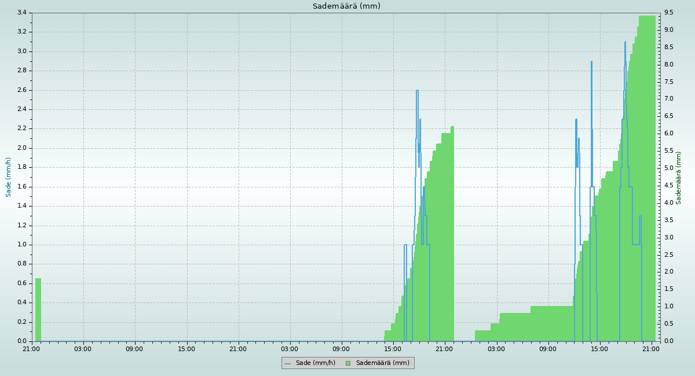Click the flat top of the tallest green area
This screenshot has width=695, height=376.
[x=647, y=17]
